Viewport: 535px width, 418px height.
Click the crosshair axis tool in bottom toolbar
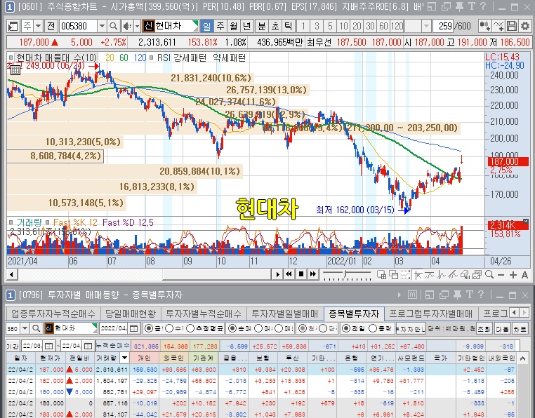coord(418,275)
